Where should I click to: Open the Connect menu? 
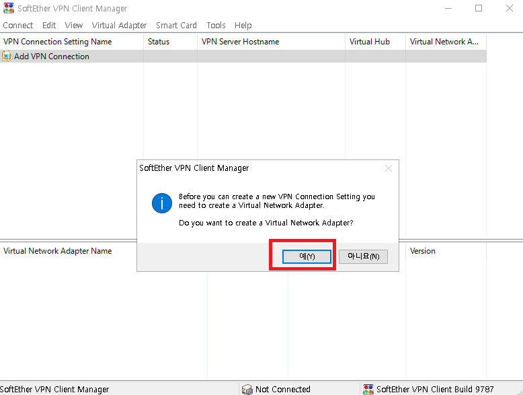18,26
